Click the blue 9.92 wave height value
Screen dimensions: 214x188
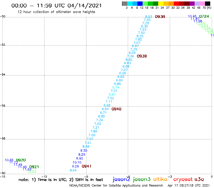[80, 158]
